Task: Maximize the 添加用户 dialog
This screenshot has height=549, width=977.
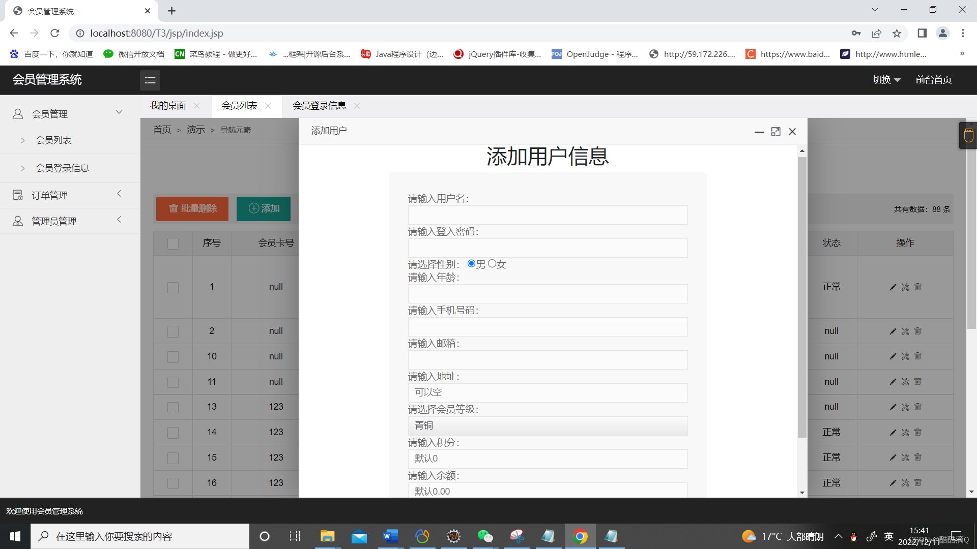Action: 775,132
